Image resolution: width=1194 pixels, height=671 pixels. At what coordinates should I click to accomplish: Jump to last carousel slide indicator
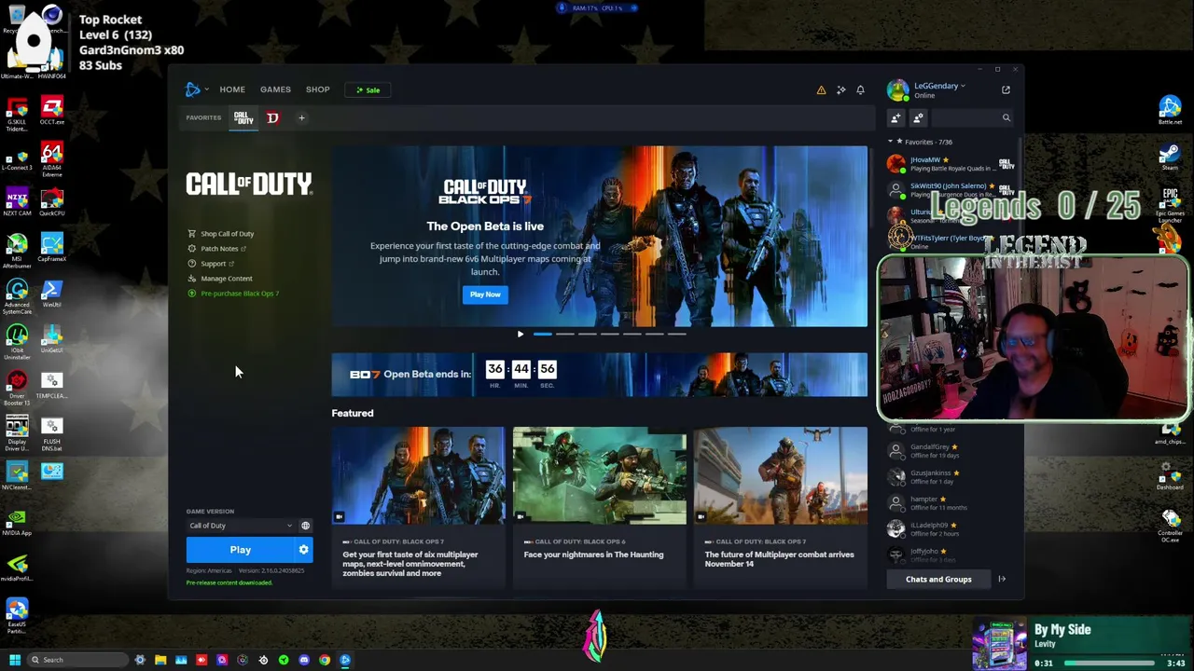676,334
